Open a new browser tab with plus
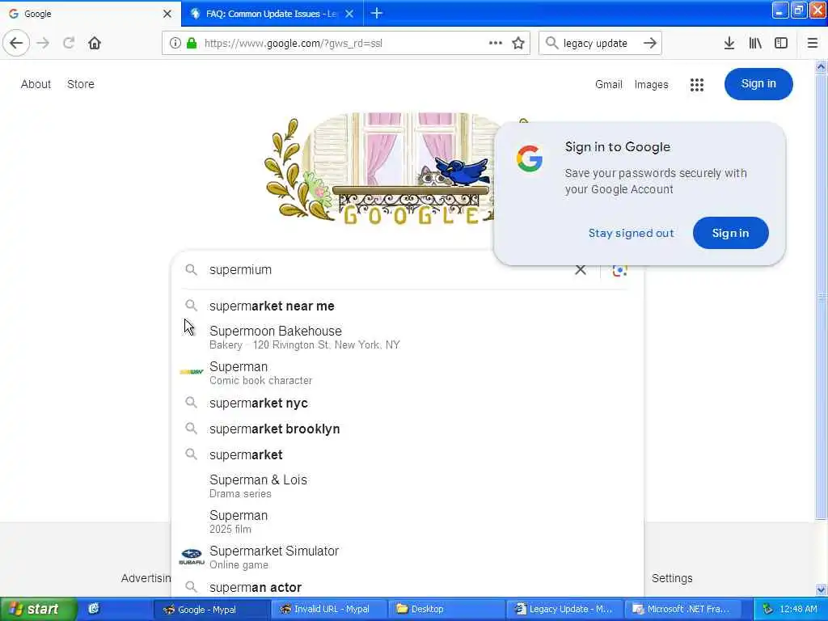 pyautogui.click(x=377, y=13)
